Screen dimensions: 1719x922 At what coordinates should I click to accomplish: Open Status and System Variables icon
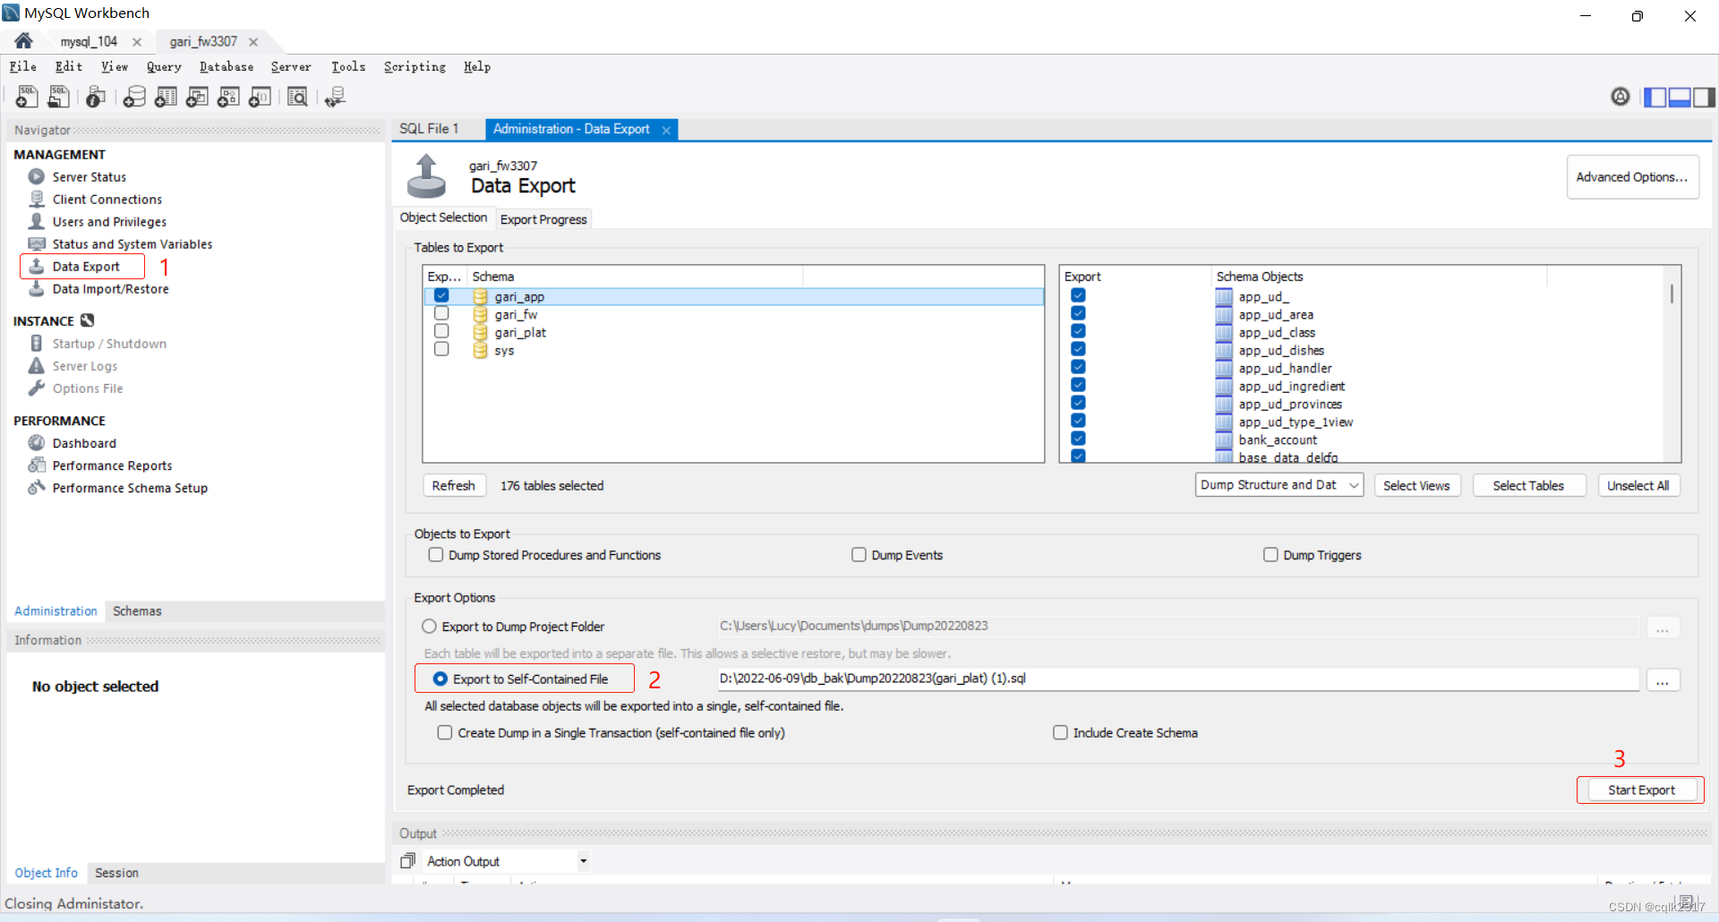coord(37,243)
